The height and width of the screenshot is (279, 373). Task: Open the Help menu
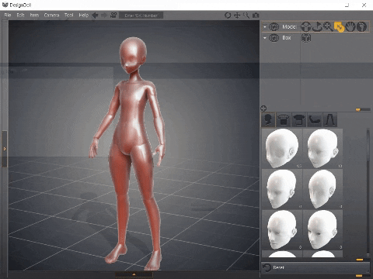84,15
